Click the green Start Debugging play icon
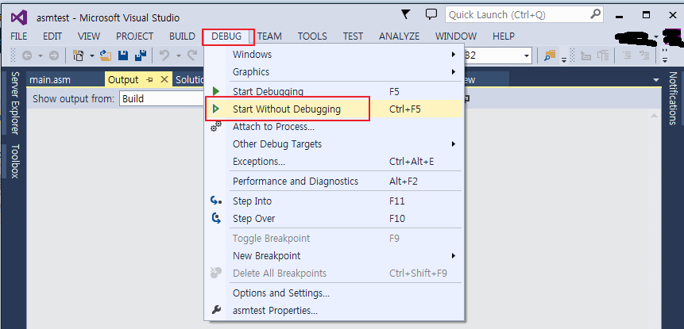The height and width of the screenshot is (329, 684). point(216,91)
